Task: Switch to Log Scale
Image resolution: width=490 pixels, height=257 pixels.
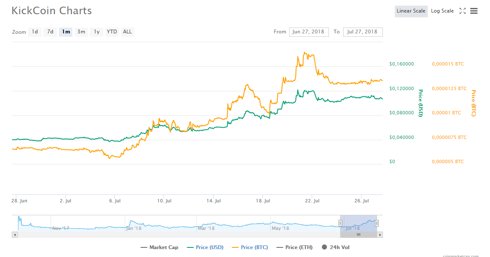Action: click(442, 11)
